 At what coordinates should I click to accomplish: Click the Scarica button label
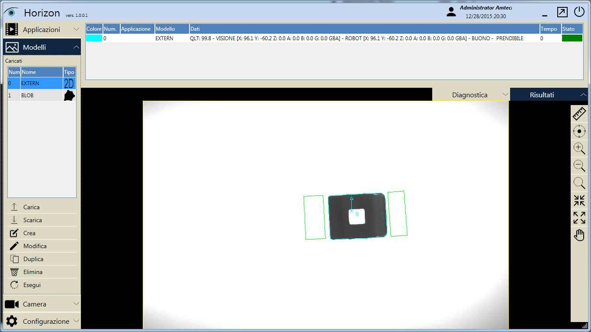click(x=32, y=220)
